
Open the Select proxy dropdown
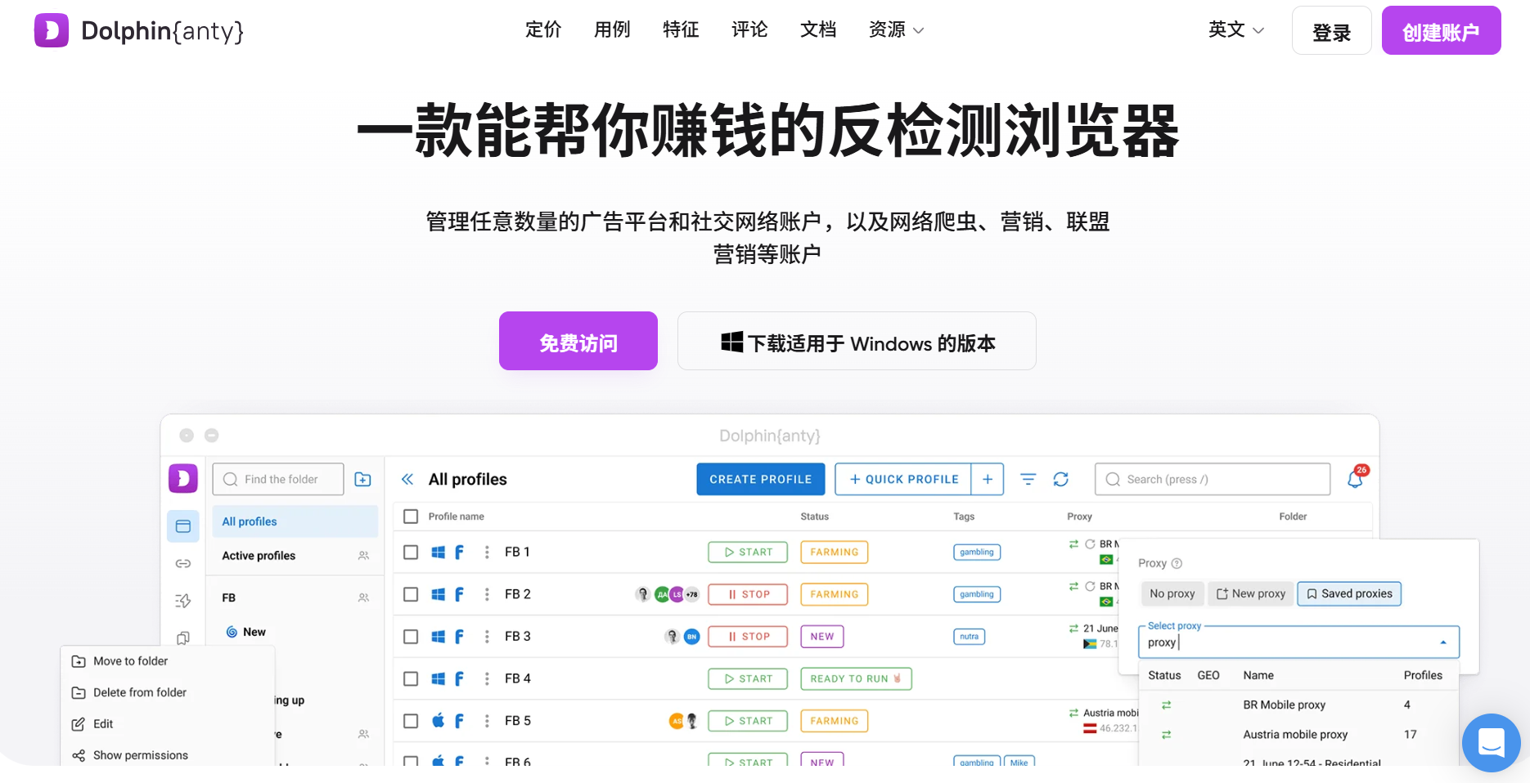[x=1298, y=642]
